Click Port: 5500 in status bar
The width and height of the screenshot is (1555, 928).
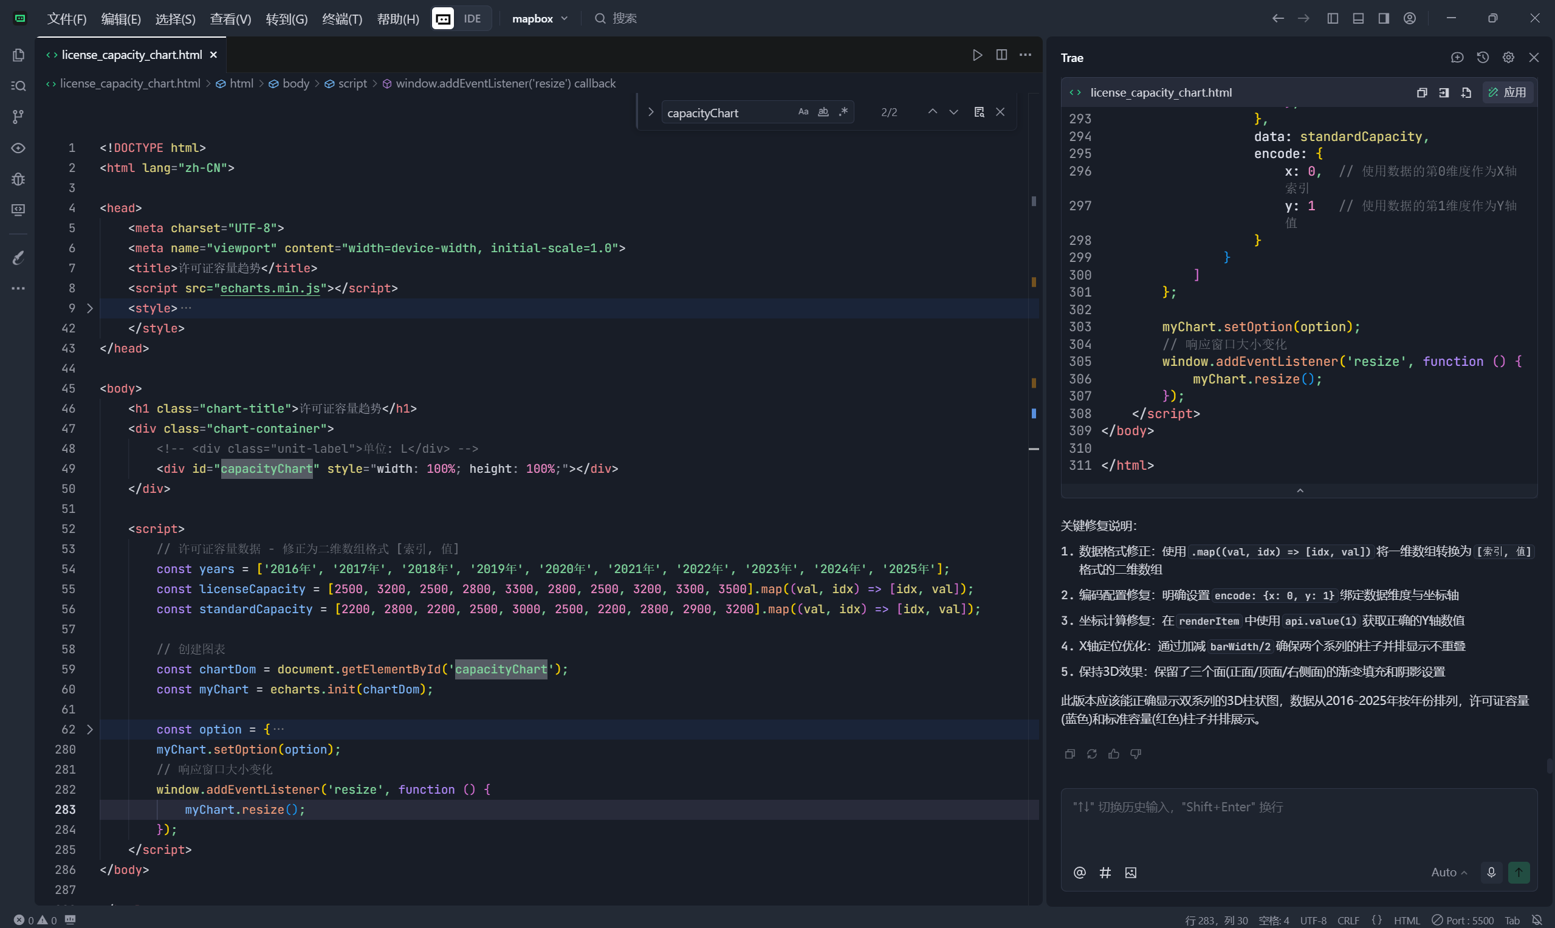tap(1463, 920)
